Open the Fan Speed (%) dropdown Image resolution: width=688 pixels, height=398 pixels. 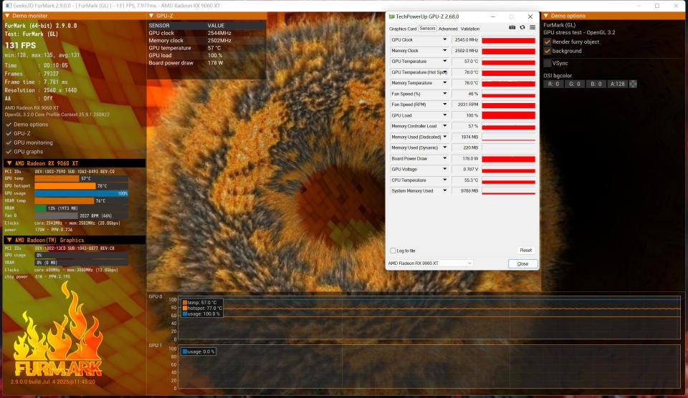tap(444, 94)
